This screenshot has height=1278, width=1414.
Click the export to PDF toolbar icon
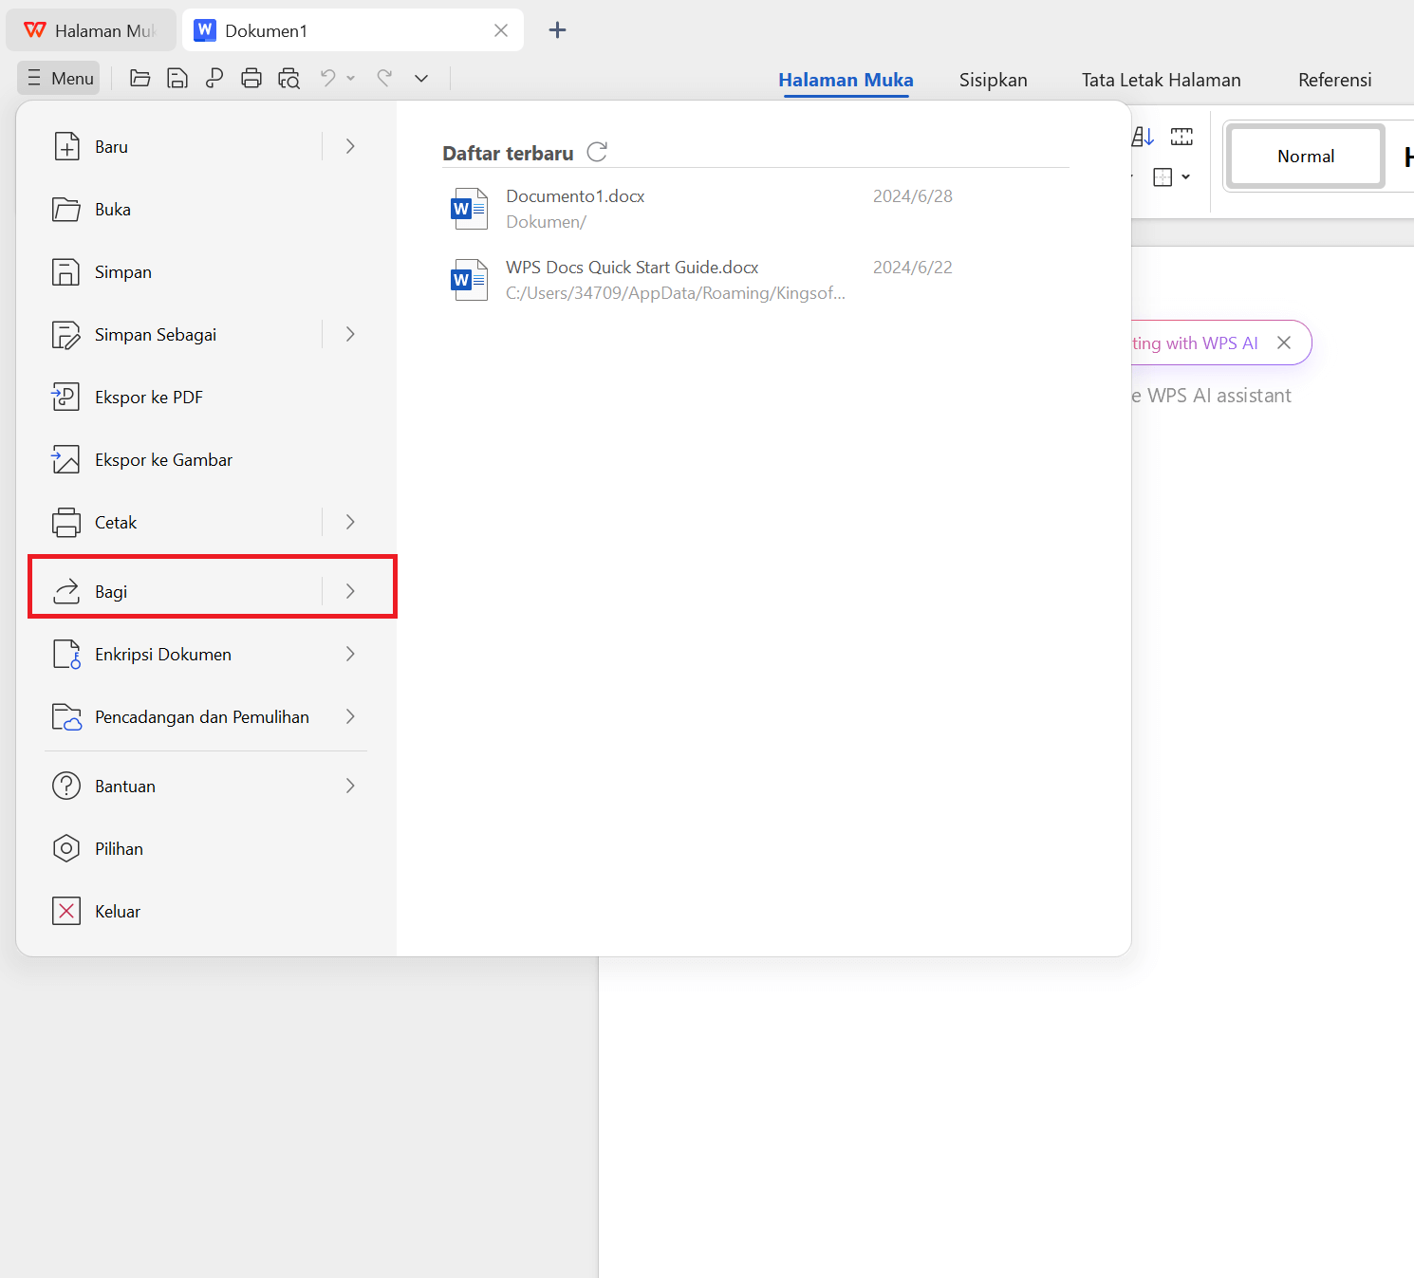click(x=214, y=79)
